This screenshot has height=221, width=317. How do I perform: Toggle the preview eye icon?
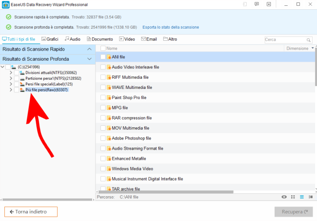[x=284, y=197]
